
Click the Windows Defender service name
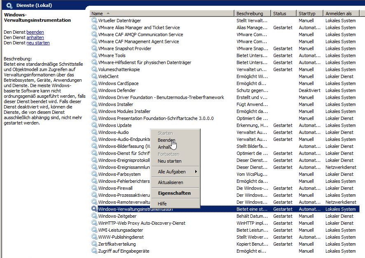point(117,90)
